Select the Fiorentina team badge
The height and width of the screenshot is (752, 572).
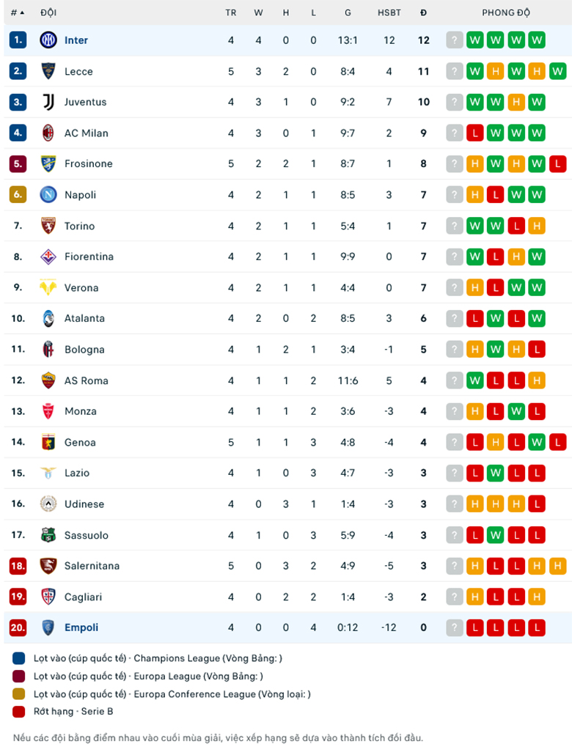(48, 257)
